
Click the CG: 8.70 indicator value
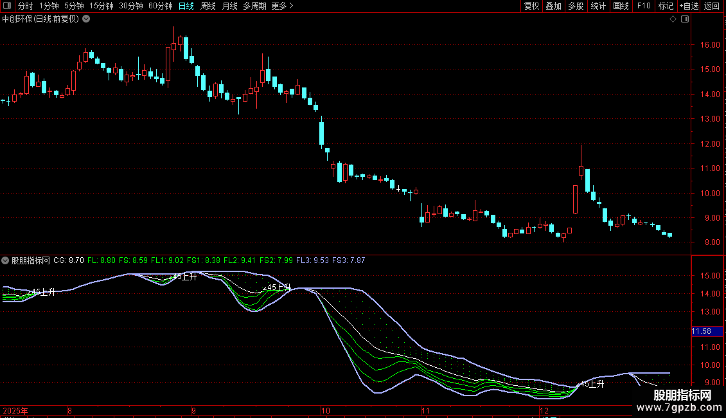(x=69, y=260)
